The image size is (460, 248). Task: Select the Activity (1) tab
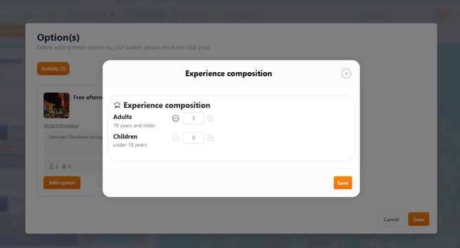point(53,69)
